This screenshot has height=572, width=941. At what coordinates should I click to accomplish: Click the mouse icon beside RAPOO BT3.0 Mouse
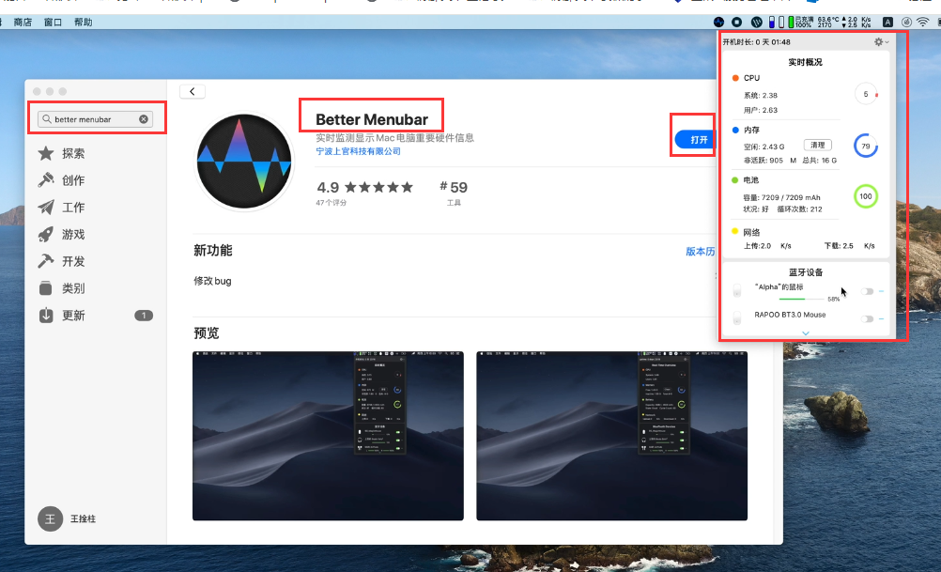737,317
